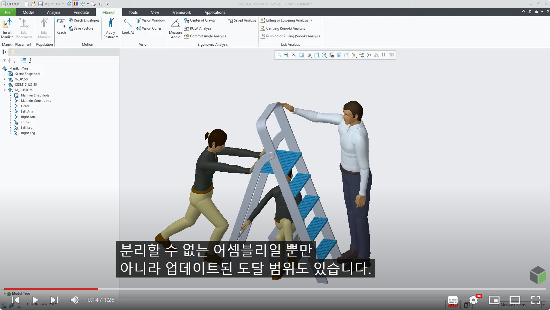Click the Zoom In icon
The height and width of the screenshot is (310, 550).
(287, 55)
